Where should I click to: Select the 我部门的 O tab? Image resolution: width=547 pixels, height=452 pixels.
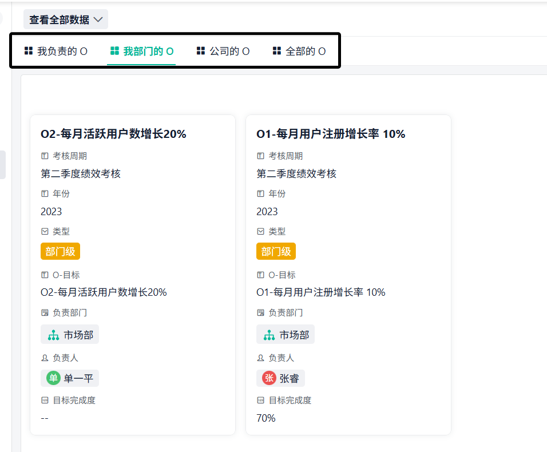click(142, 51)
